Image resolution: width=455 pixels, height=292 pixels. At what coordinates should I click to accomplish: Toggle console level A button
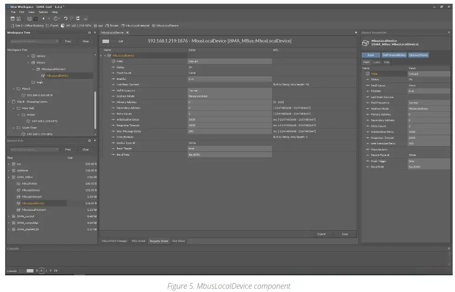click(x=41, y=271)
